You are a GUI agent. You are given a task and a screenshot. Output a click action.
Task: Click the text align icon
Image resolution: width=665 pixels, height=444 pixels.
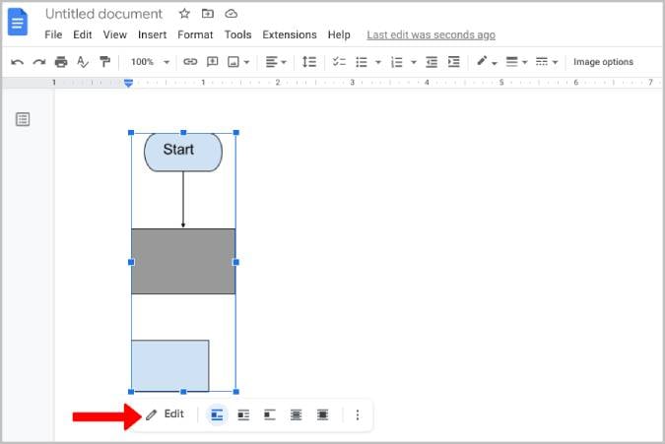tap(272, 62)
